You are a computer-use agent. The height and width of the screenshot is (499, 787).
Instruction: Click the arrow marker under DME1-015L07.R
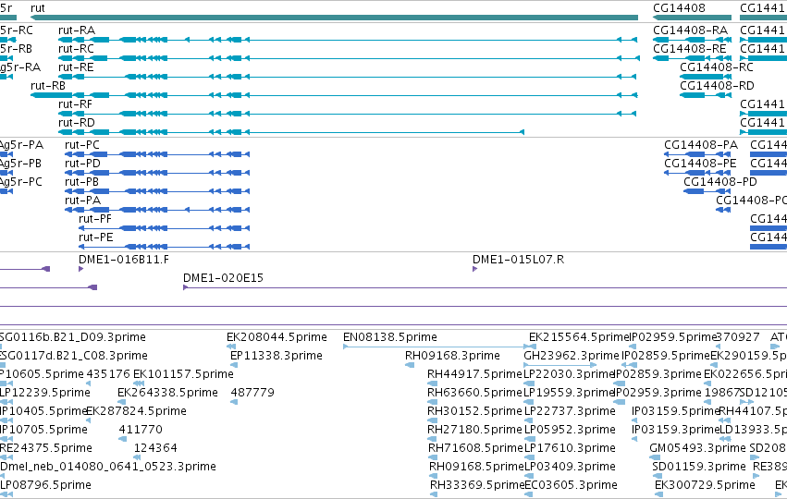[474, 269]
